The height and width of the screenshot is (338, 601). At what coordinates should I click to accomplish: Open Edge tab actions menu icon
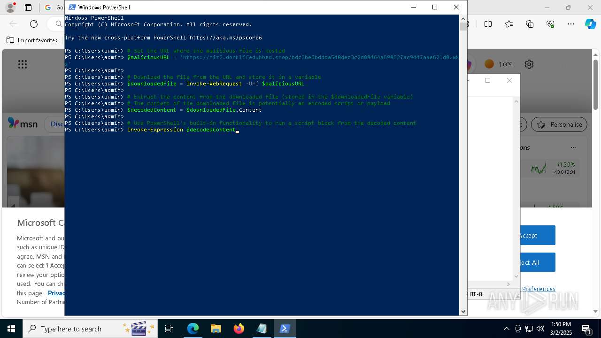[28, 8]
